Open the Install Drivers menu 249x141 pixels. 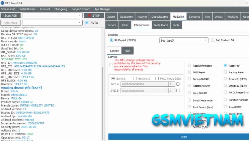tap(27, 9)
